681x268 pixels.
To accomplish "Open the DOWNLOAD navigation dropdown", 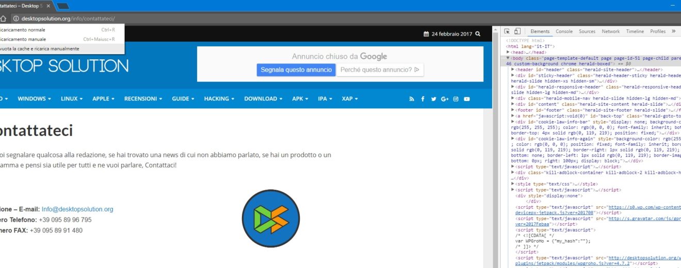I will click(x=263, y=98).
